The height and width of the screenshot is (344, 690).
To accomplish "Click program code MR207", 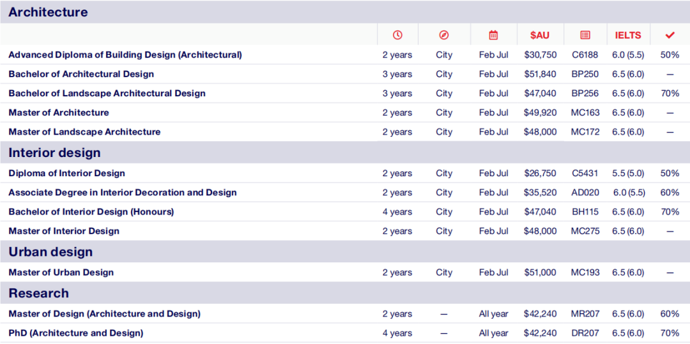I will (585, 314).
